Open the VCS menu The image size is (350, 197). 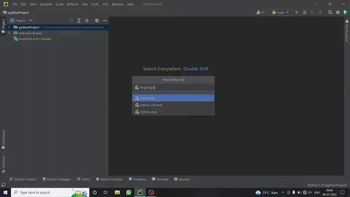106,4
